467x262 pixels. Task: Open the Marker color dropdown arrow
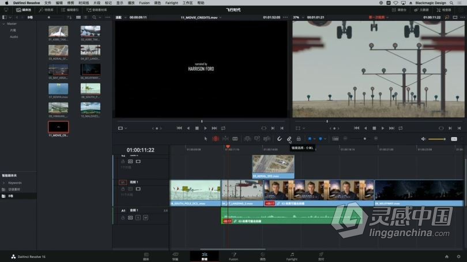[325, 139]
